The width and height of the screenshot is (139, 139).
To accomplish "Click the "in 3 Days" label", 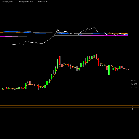I will (134, 88).
